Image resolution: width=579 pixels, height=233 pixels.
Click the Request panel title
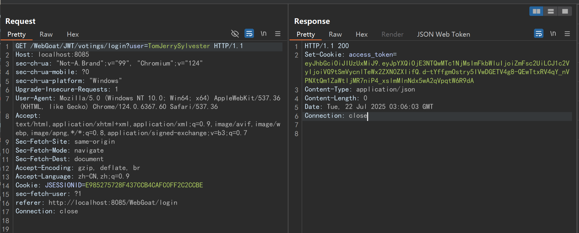click(21, 21)
